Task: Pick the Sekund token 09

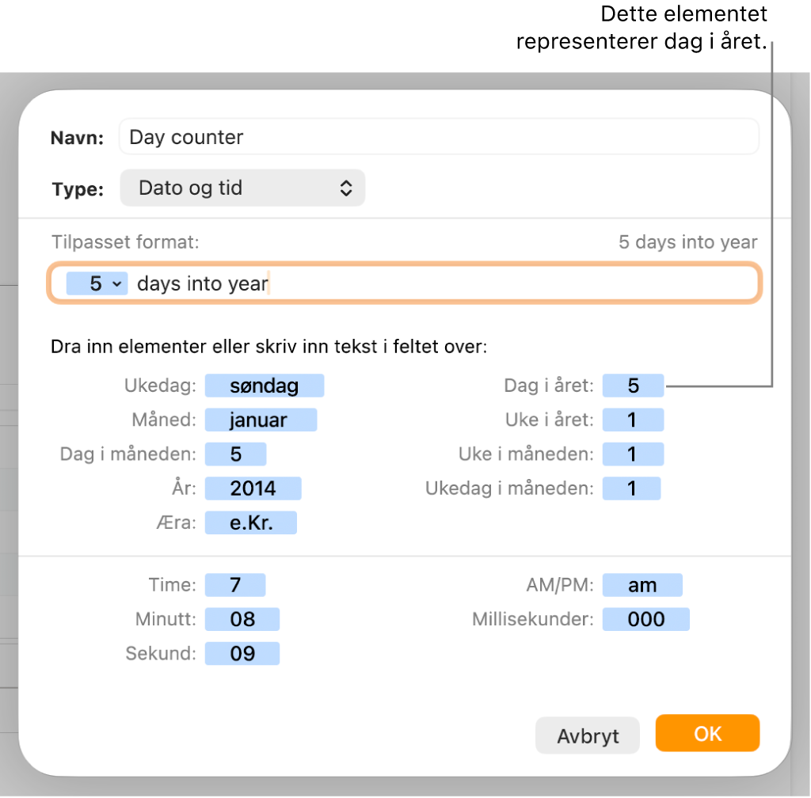Action: pyautogui.click(x=242, y=653)
